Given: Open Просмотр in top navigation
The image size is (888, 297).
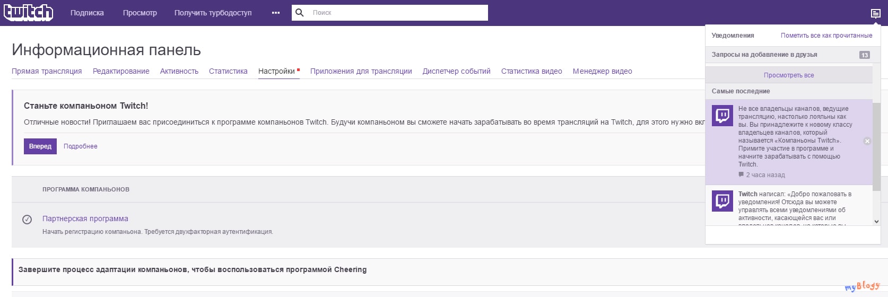Looking at the screenshot, I should click(x=140, y=13).
